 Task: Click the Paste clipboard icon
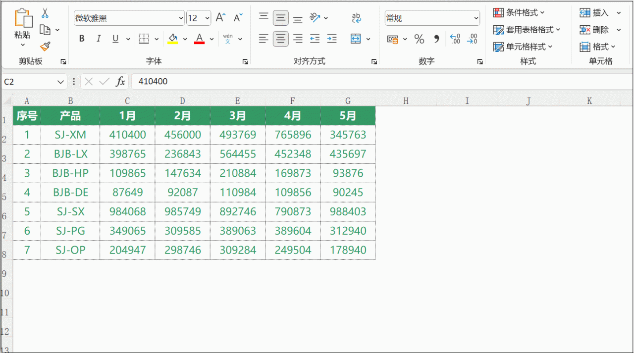[23, 18]
